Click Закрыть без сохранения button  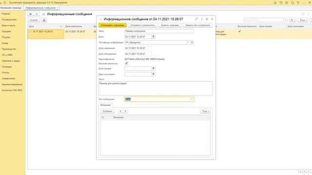197,25
